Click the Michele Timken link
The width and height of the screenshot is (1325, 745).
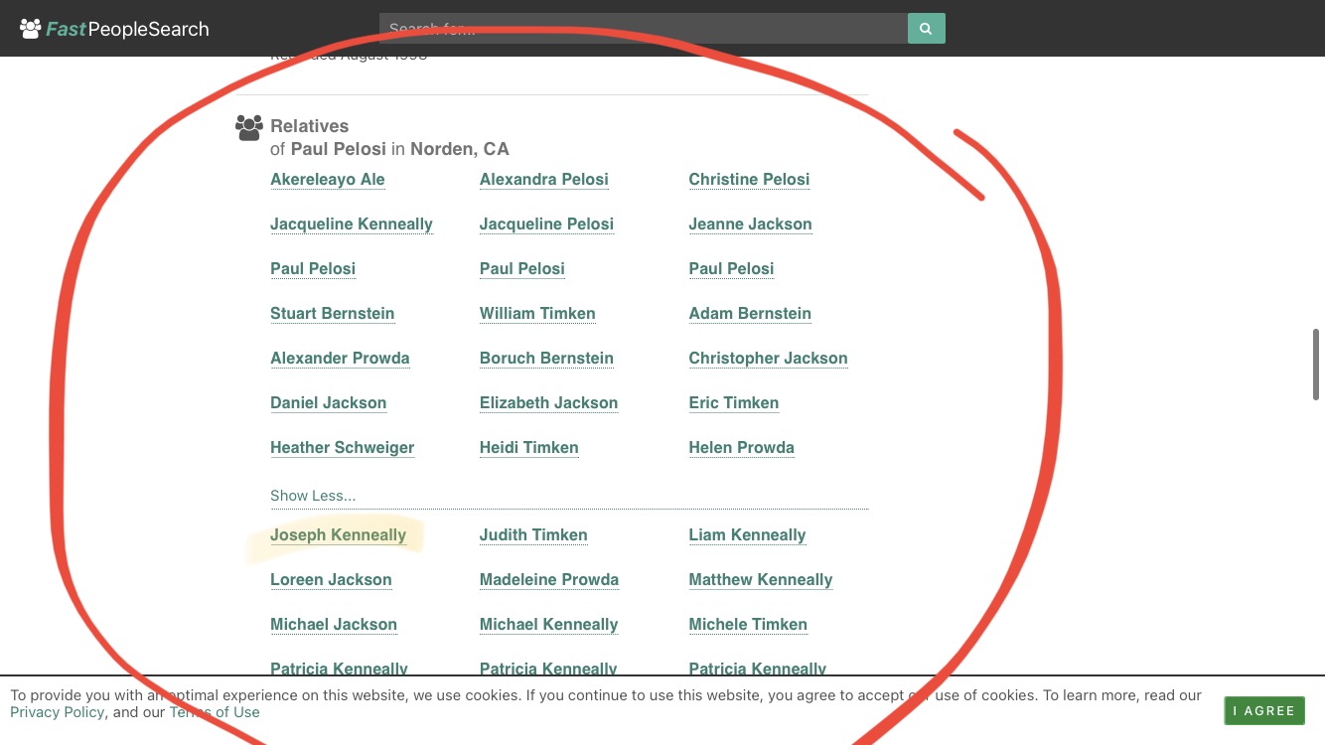point(748,625)
